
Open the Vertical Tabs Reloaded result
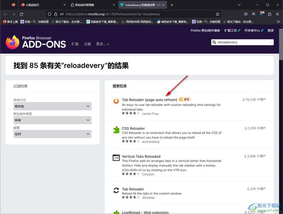[x=141, y=156]
